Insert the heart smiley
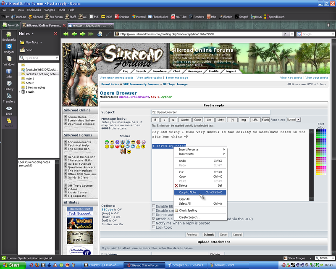This screenshot has height=269, width=336. point(117,147)
